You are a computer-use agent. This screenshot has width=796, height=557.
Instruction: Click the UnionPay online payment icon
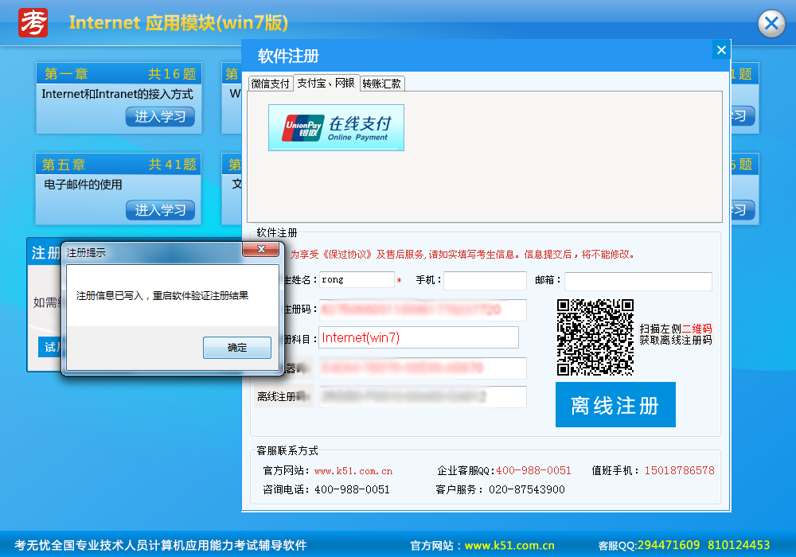pyautogui.click(x=335, y=127)
